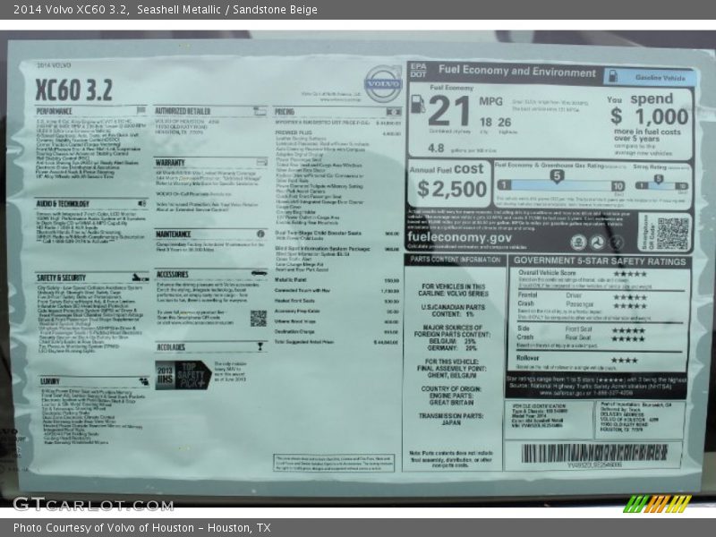Click the $1,000 more in fuel costs figure
The image size is (716, 537).
pos(650,116)
